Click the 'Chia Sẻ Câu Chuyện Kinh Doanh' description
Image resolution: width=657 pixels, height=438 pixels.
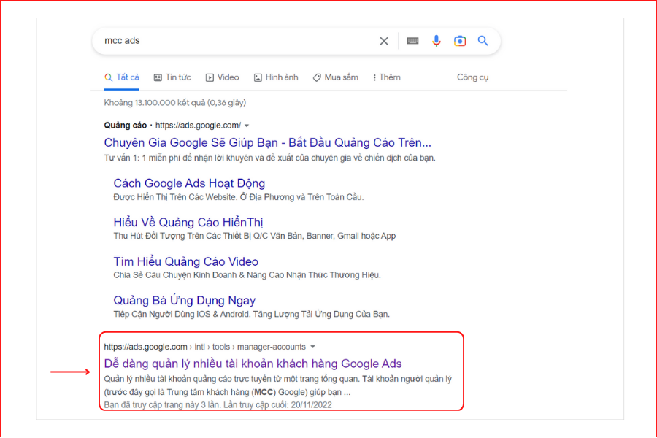click(x=247, y=275)
